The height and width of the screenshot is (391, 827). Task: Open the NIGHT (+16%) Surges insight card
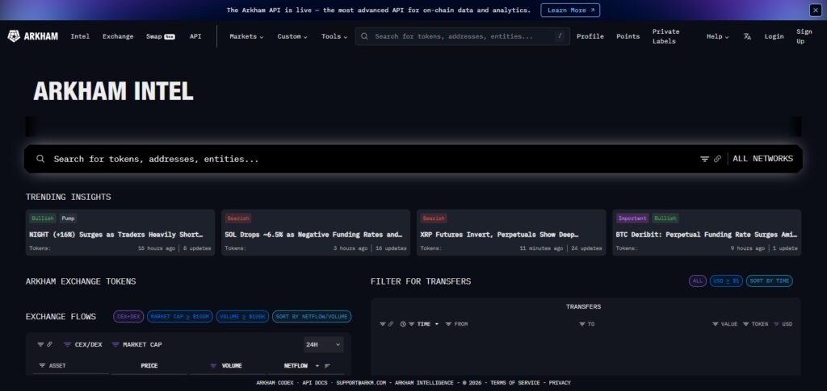tap(120, 233)
